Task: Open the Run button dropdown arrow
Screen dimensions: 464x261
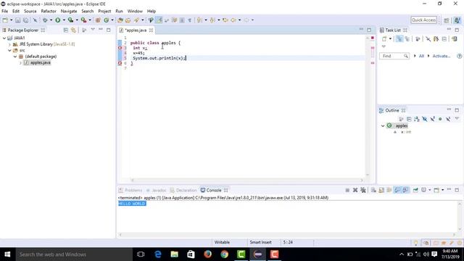Action: [x=64, y=20]
